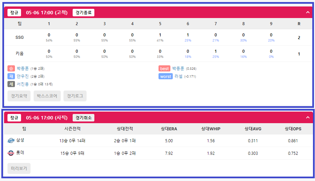Click the 경기종료 status badge
The image size is (315, 181).
click(84, 13)
